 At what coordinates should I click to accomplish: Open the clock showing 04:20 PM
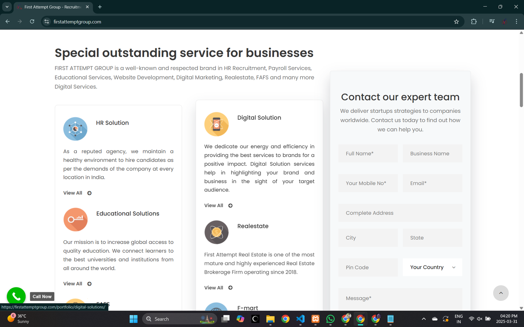pos(507,319)
